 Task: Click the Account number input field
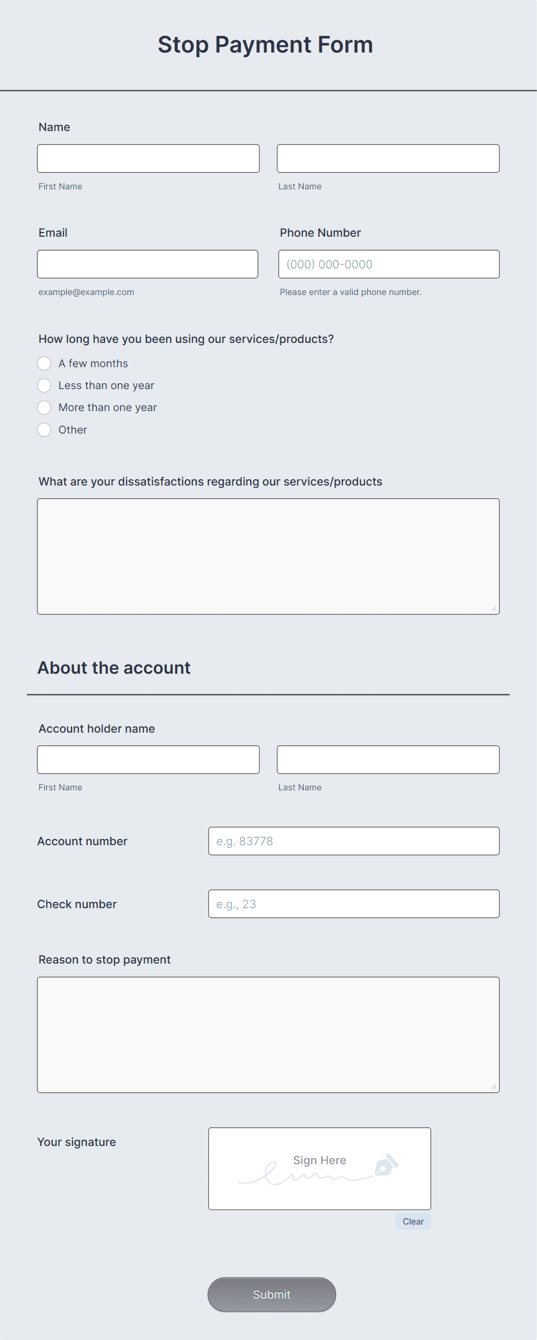[x=354, y=841]
